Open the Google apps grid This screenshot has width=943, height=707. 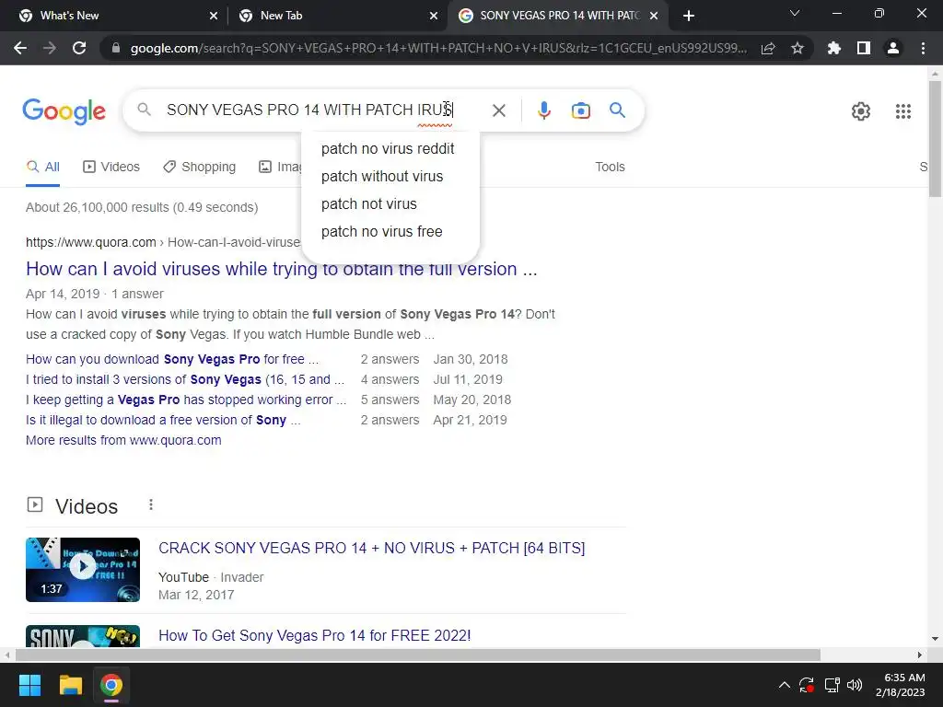tap(903, 111)
